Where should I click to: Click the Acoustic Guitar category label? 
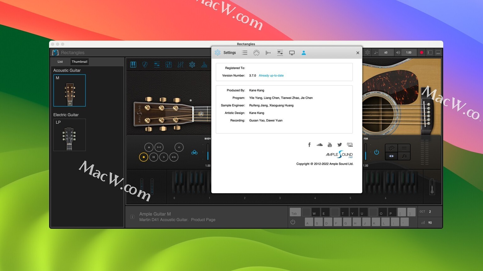point(67,71)
